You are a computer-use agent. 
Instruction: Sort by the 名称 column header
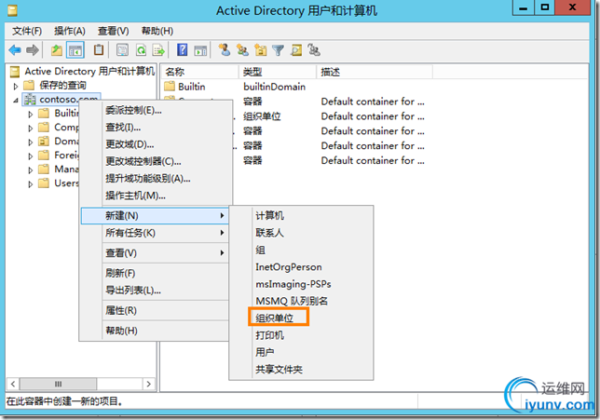[x=199, y=72]
